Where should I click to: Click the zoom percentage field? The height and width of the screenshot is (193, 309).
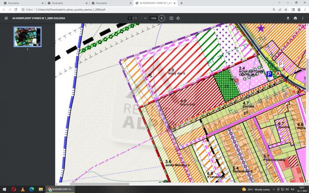(x=153, y=18)
